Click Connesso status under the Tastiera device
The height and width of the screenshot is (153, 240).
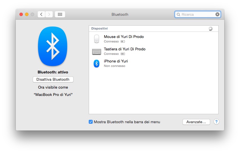[111, 54]
